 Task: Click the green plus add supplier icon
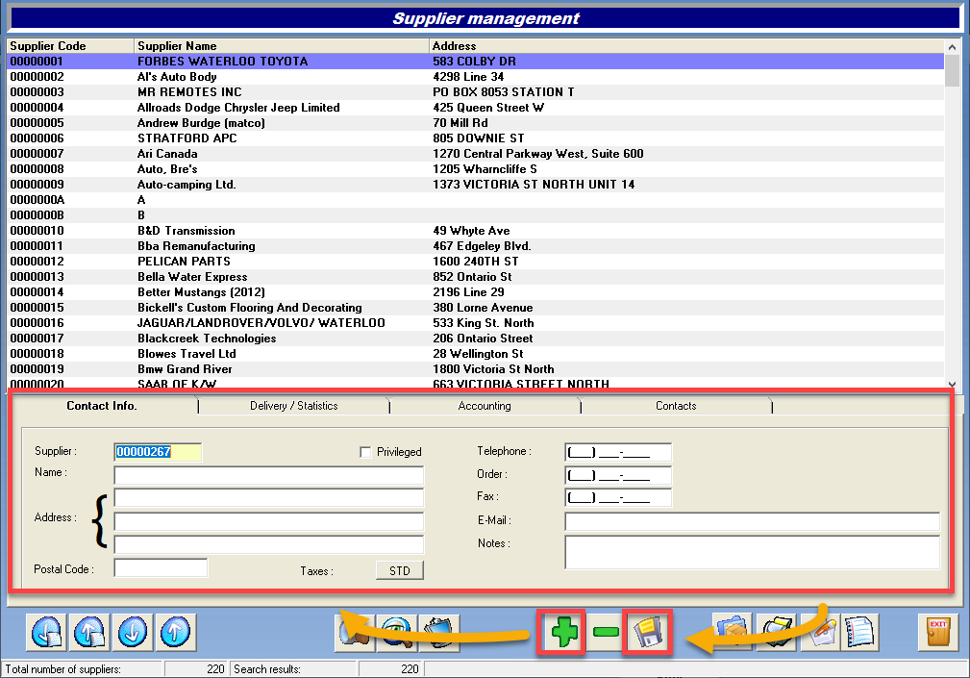(564, 632)
